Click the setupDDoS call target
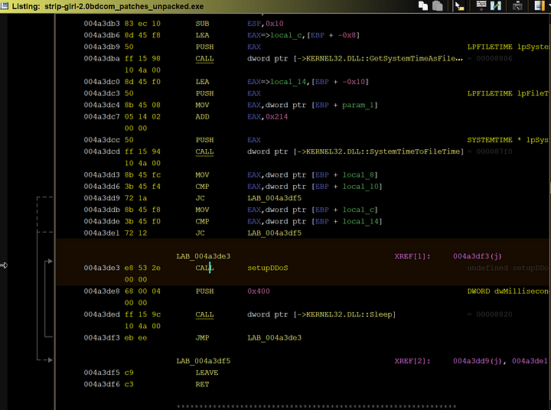 coord(267,268)
